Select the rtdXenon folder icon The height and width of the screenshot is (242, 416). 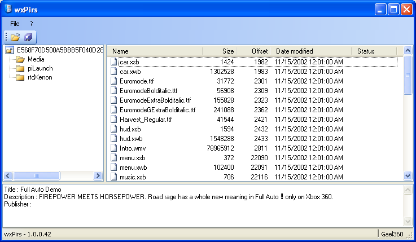(20, 77)
